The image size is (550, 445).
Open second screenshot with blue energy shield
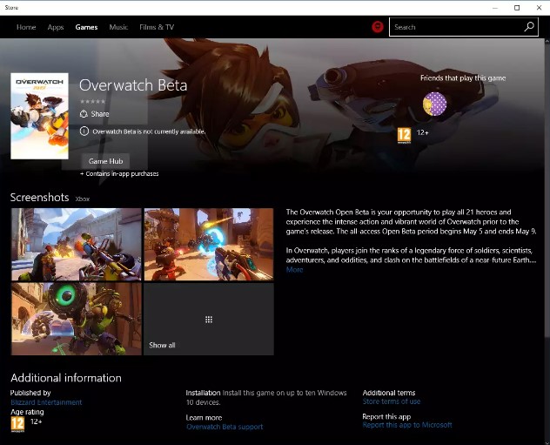[209, 245]
